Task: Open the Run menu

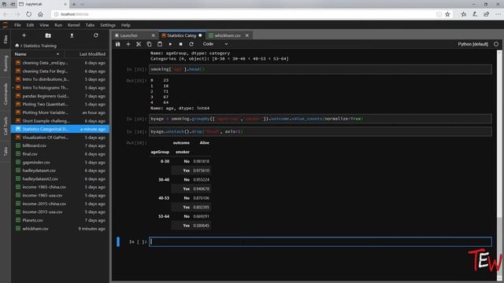Action: [58, 25]
